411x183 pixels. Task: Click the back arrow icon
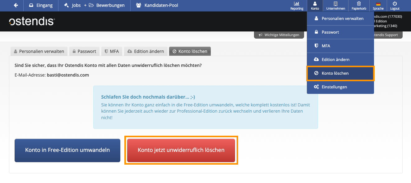coord(16,5)
